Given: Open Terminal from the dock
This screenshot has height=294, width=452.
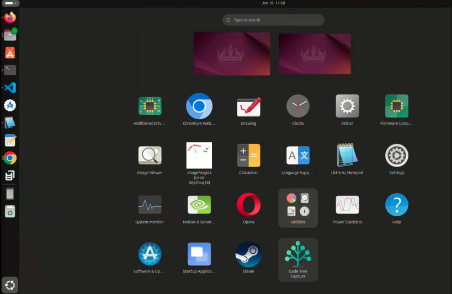Looking at the screenshot, I should (x=10, y=70).
